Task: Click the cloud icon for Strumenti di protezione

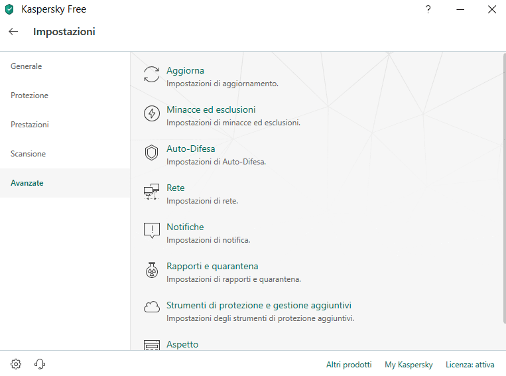Action: pos(152,308)
